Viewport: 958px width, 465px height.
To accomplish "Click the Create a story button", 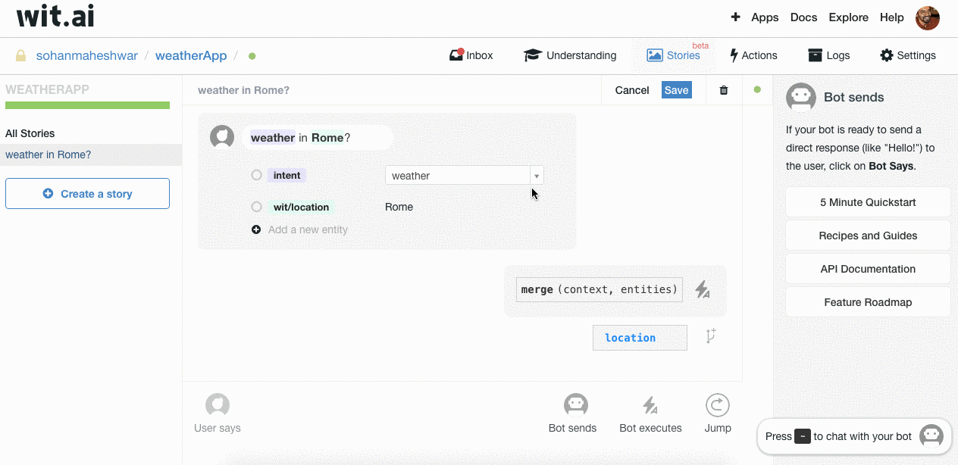I will pyautogui.click(x=87, y=194).
